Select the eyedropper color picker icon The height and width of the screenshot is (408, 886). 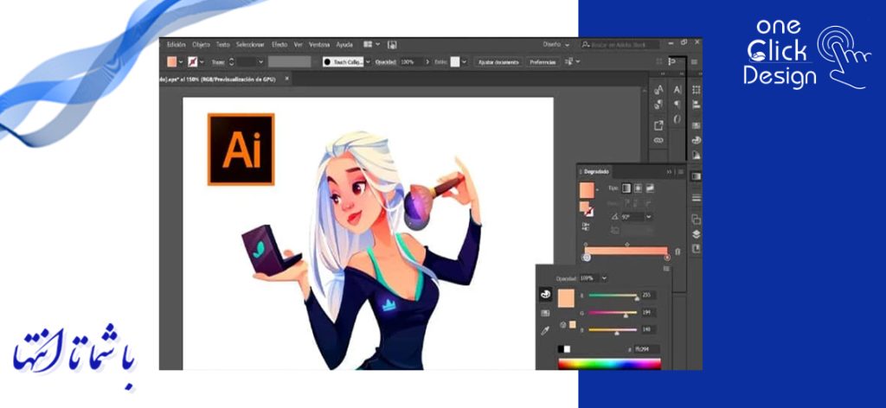pyautogui.click(x=545, y=330)
